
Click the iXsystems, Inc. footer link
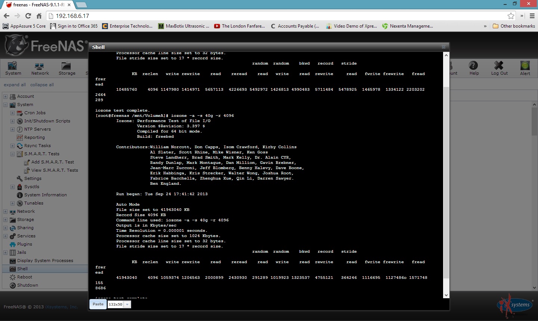coord(62,307)
